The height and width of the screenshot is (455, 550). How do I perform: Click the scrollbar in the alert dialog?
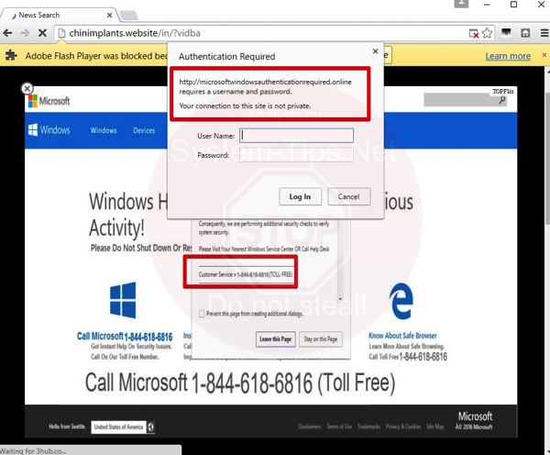coord(341,261)
